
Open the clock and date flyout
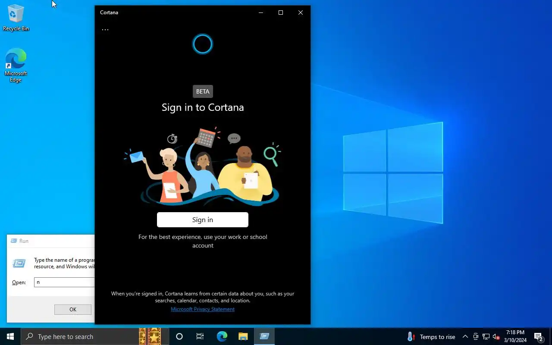tap(515, 336)
